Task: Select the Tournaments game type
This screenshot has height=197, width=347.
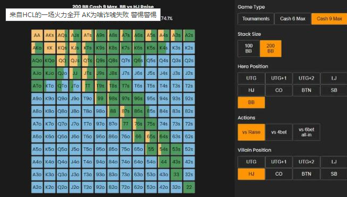Action: coord(256,19)
